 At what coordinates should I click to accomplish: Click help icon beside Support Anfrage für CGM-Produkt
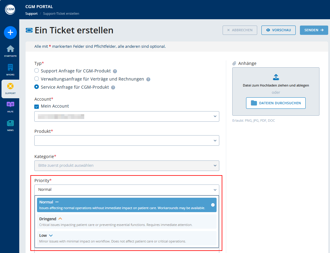click(x=115, y=71)
